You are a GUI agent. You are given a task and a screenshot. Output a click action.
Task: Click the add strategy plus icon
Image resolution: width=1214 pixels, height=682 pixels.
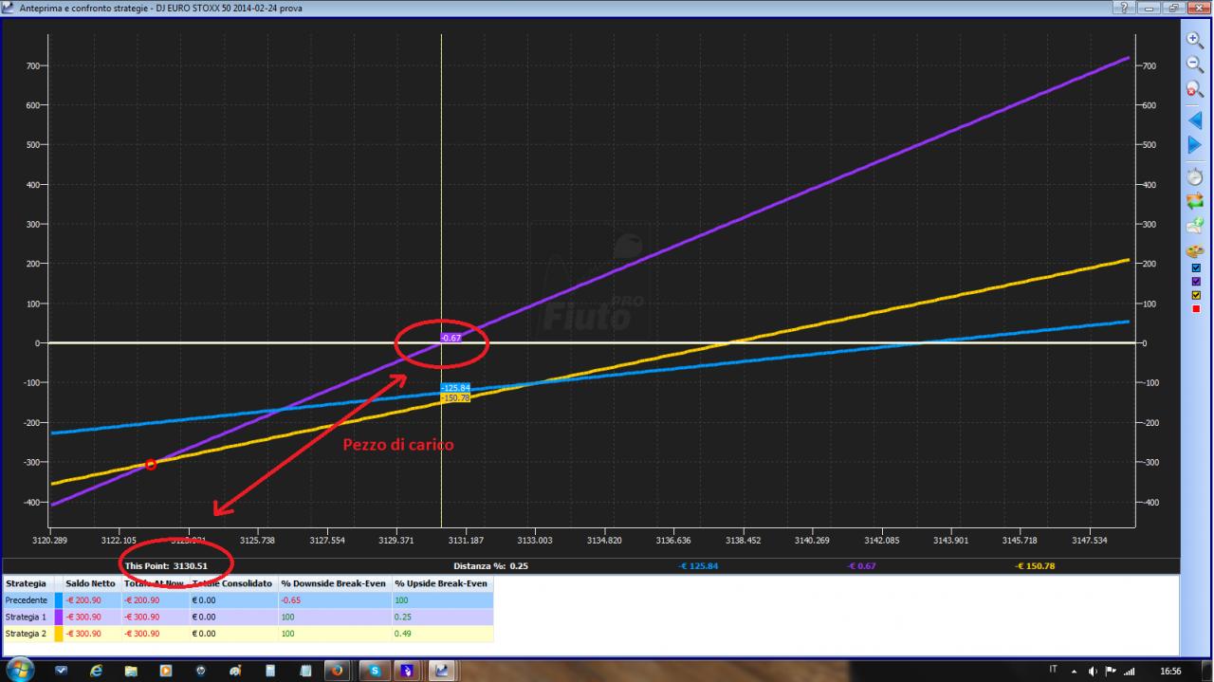coord(1195,226)
